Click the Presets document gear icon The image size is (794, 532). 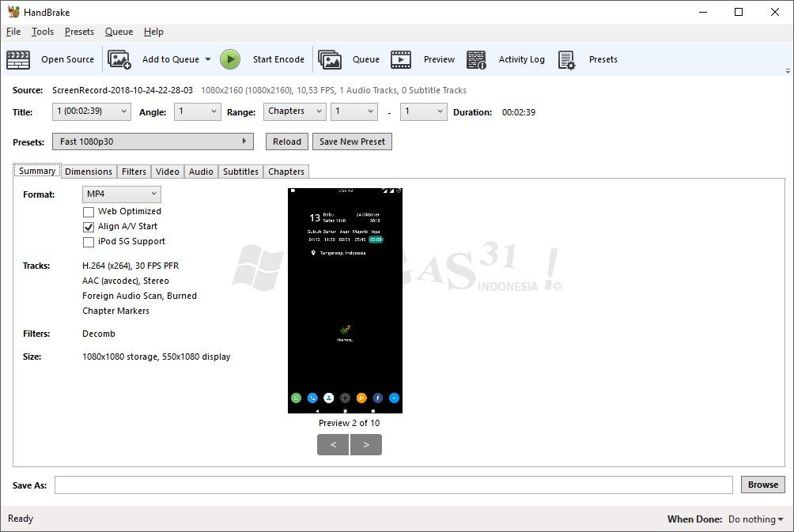click(567, 60)
